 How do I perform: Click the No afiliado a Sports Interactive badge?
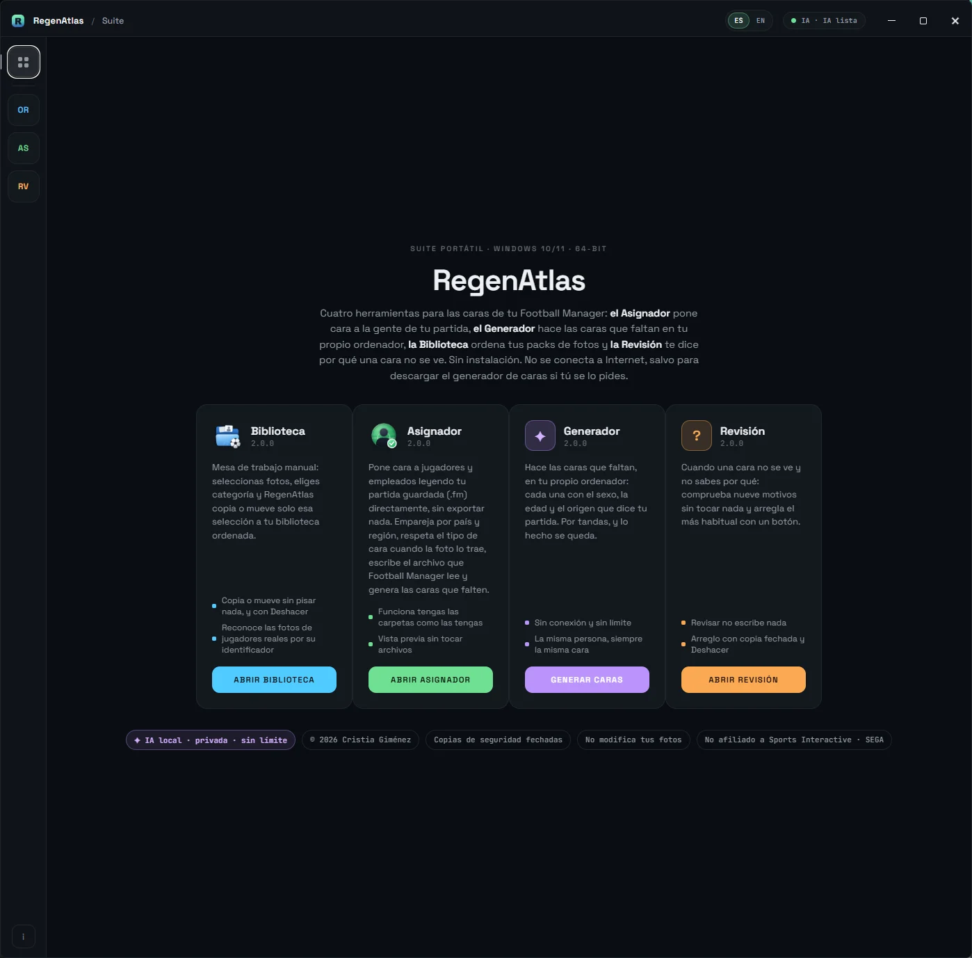coord(794,740)
